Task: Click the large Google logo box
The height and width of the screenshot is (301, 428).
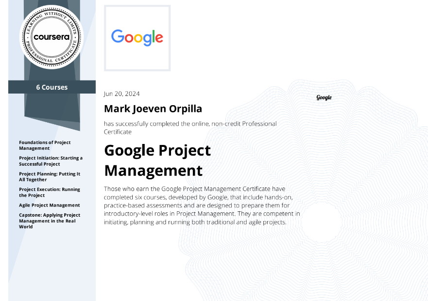Action: pos(137,38)
